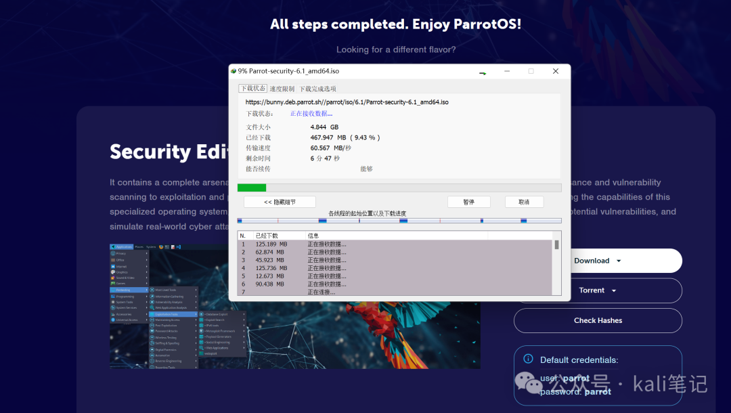Select thread row 6 with 90.438 MB
731x413 pixels.
395,284
